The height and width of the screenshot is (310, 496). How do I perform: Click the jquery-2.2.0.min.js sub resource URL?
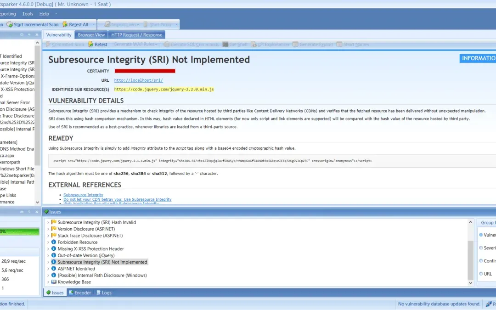164,89
